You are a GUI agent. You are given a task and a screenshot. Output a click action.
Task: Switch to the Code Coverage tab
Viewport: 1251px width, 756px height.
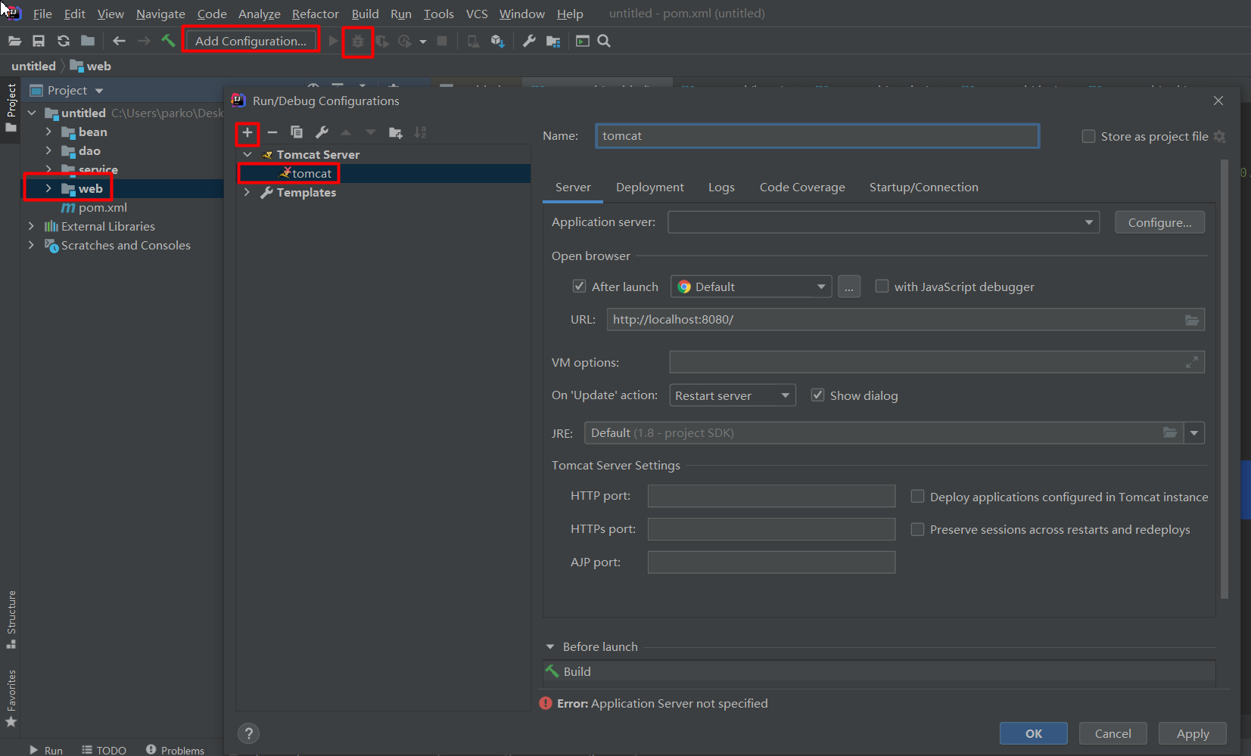tap(802, 187)
